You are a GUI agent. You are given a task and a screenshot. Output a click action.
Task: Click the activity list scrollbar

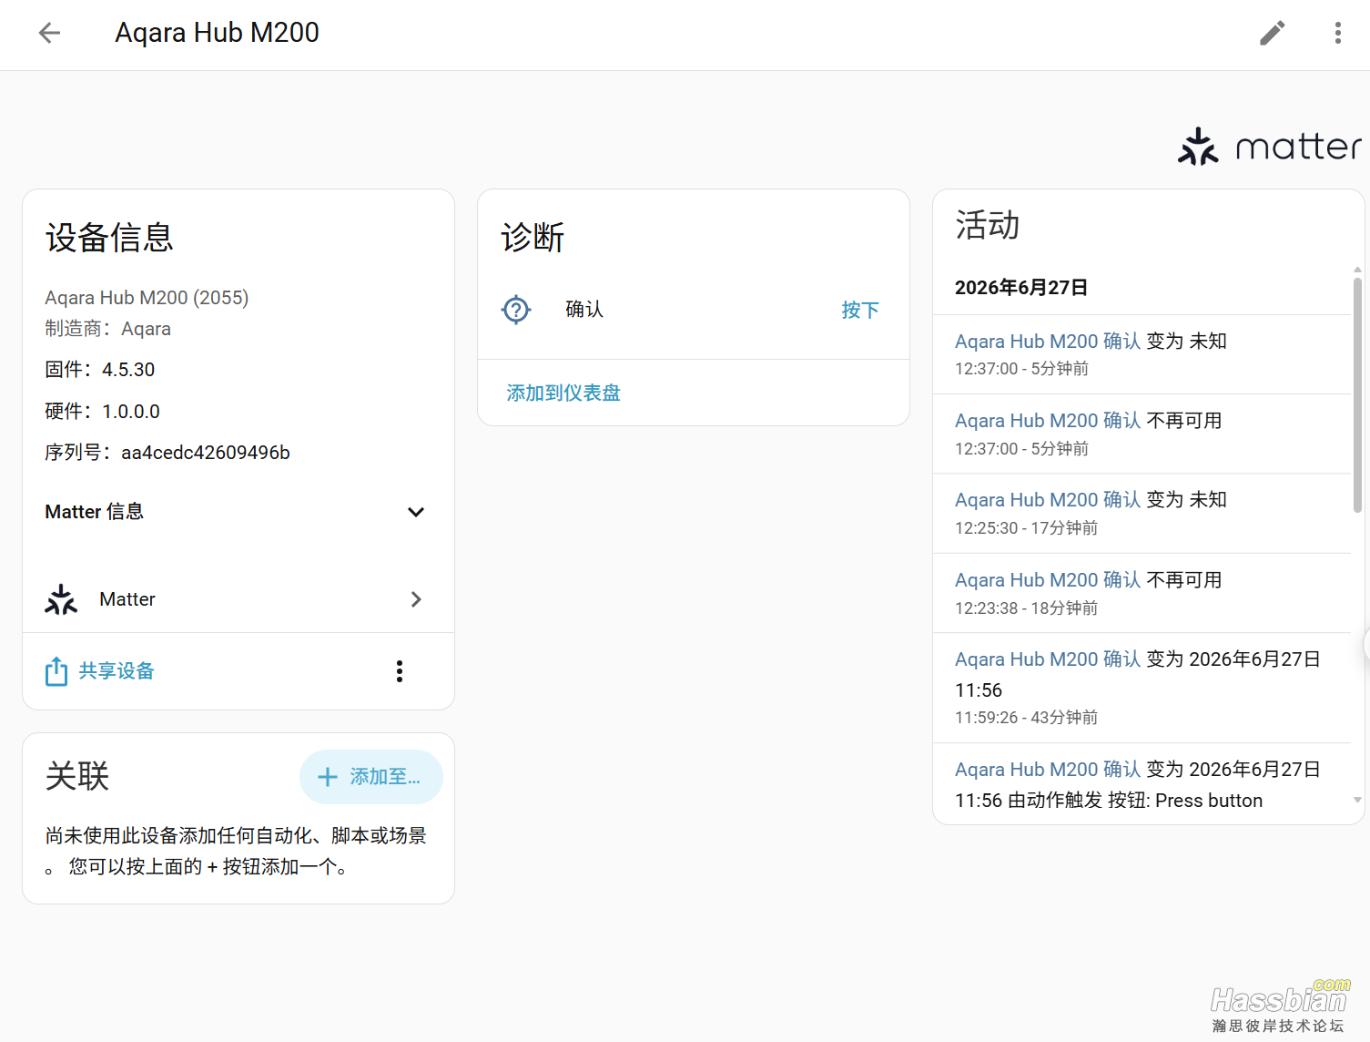tap(1357, 395)
